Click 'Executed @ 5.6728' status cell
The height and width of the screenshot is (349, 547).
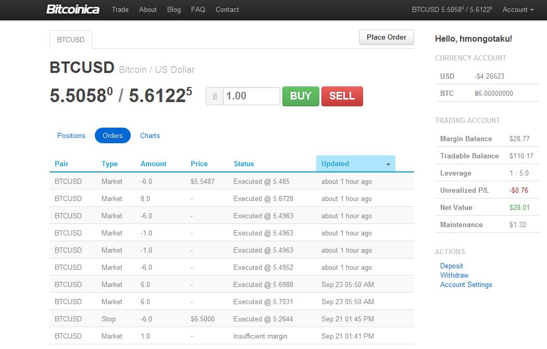point(264,199)
